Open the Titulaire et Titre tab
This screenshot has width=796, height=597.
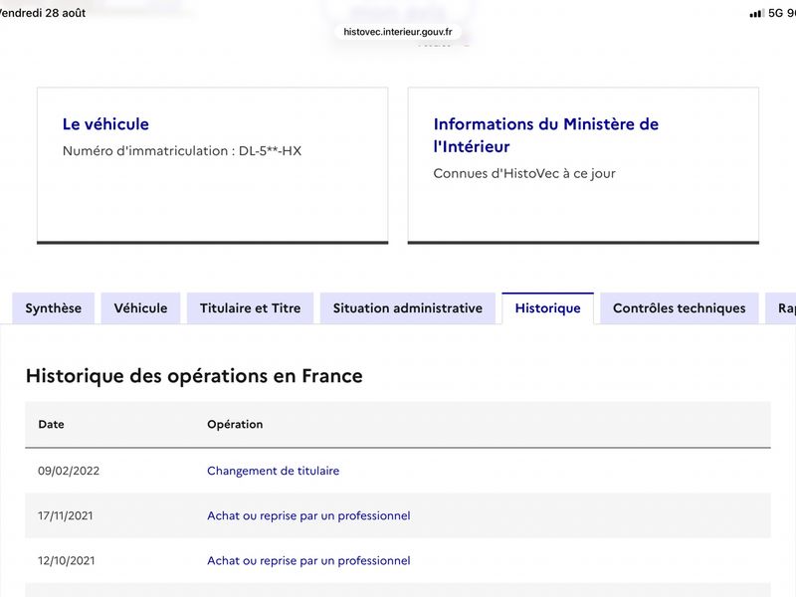(x=251, y=308)
